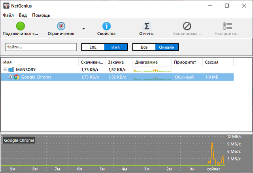The width and height of the screenshot is (253, 173).
Task: Sort by Сессия column header
Action: point(211,62)
